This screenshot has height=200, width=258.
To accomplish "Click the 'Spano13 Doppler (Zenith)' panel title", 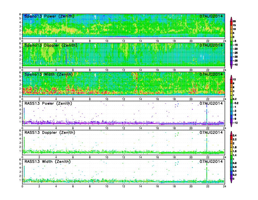I will (51, 45).
